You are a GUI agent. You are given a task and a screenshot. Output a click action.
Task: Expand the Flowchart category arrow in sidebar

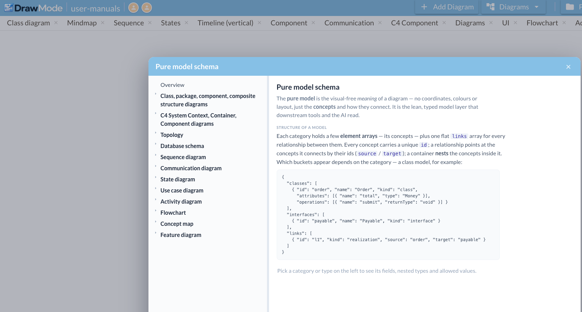pyautogui.click(x=155, y=211)
